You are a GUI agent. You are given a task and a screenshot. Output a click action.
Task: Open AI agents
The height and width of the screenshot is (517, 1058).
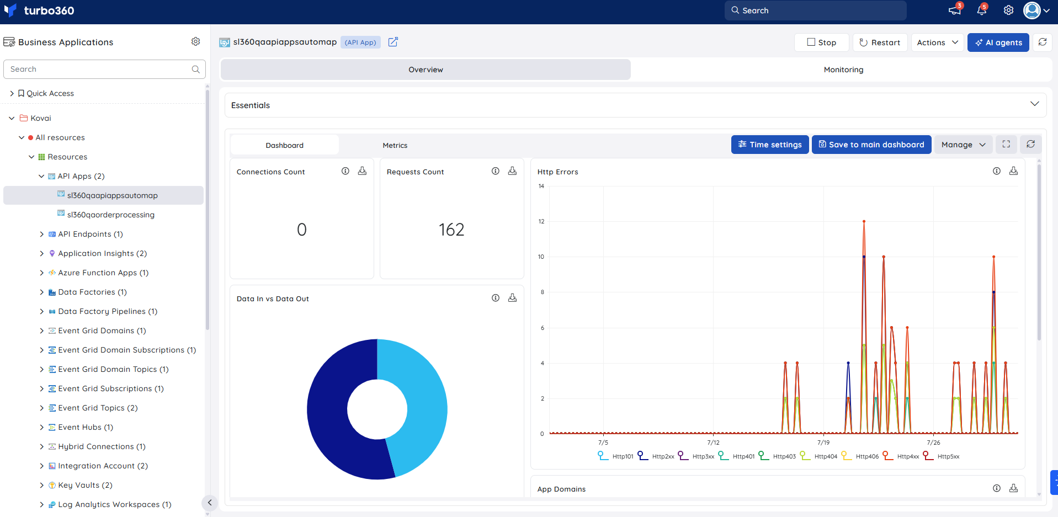point(998,42)
